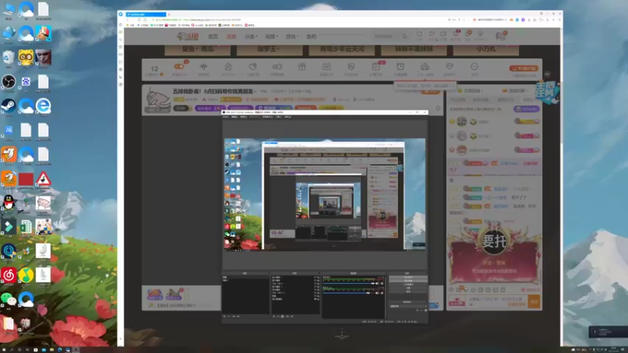Click the flame icon in streamer toolbar
This screenshot has width=628, height=353.
tap(228, 67)
